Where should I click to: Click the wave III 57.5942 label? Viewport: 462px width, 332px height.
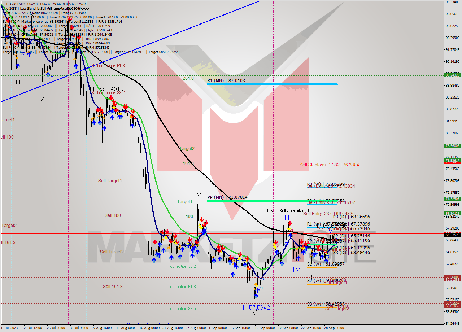click(255, 307)
